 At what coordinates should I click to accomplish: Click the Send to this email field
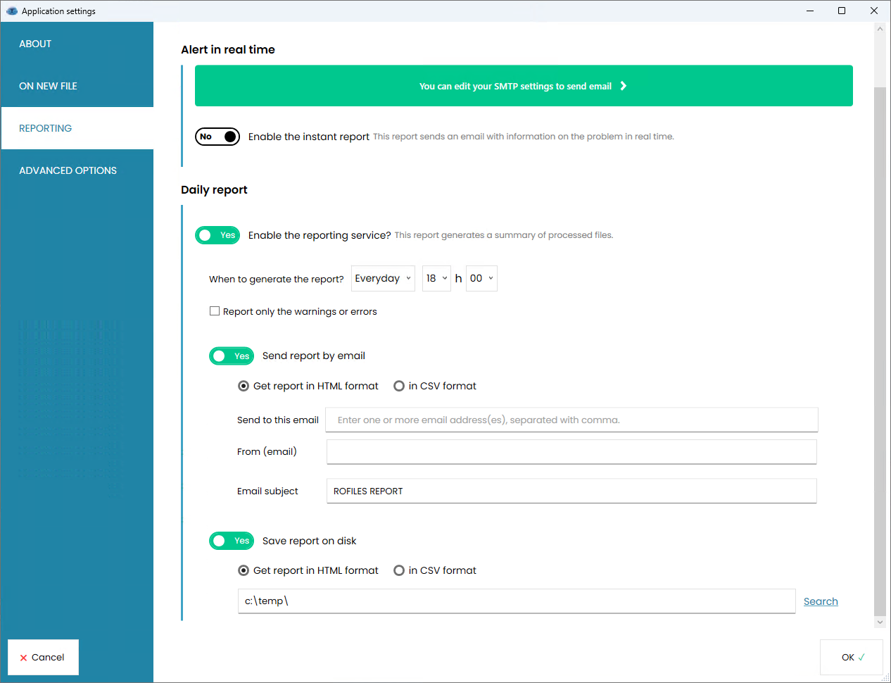pyautogui.click(x=572, y=420)
